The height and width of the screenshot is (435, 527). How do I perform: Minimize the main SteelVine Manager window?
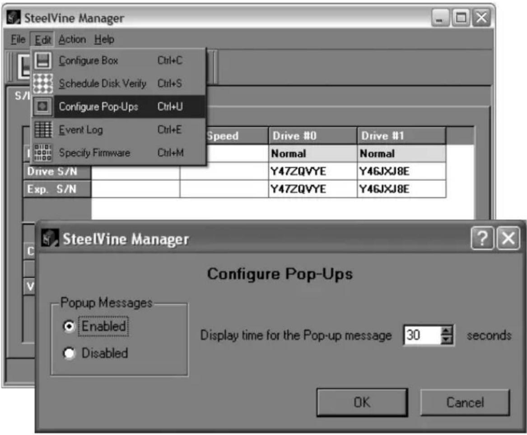pyautogui.click(x=440, y=18)
